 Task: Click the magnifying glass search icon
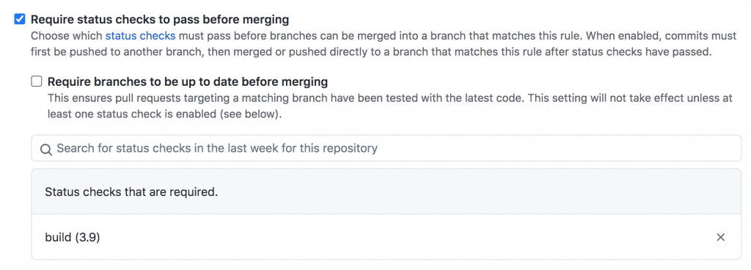pyautogui.click(x=46, y=149)
